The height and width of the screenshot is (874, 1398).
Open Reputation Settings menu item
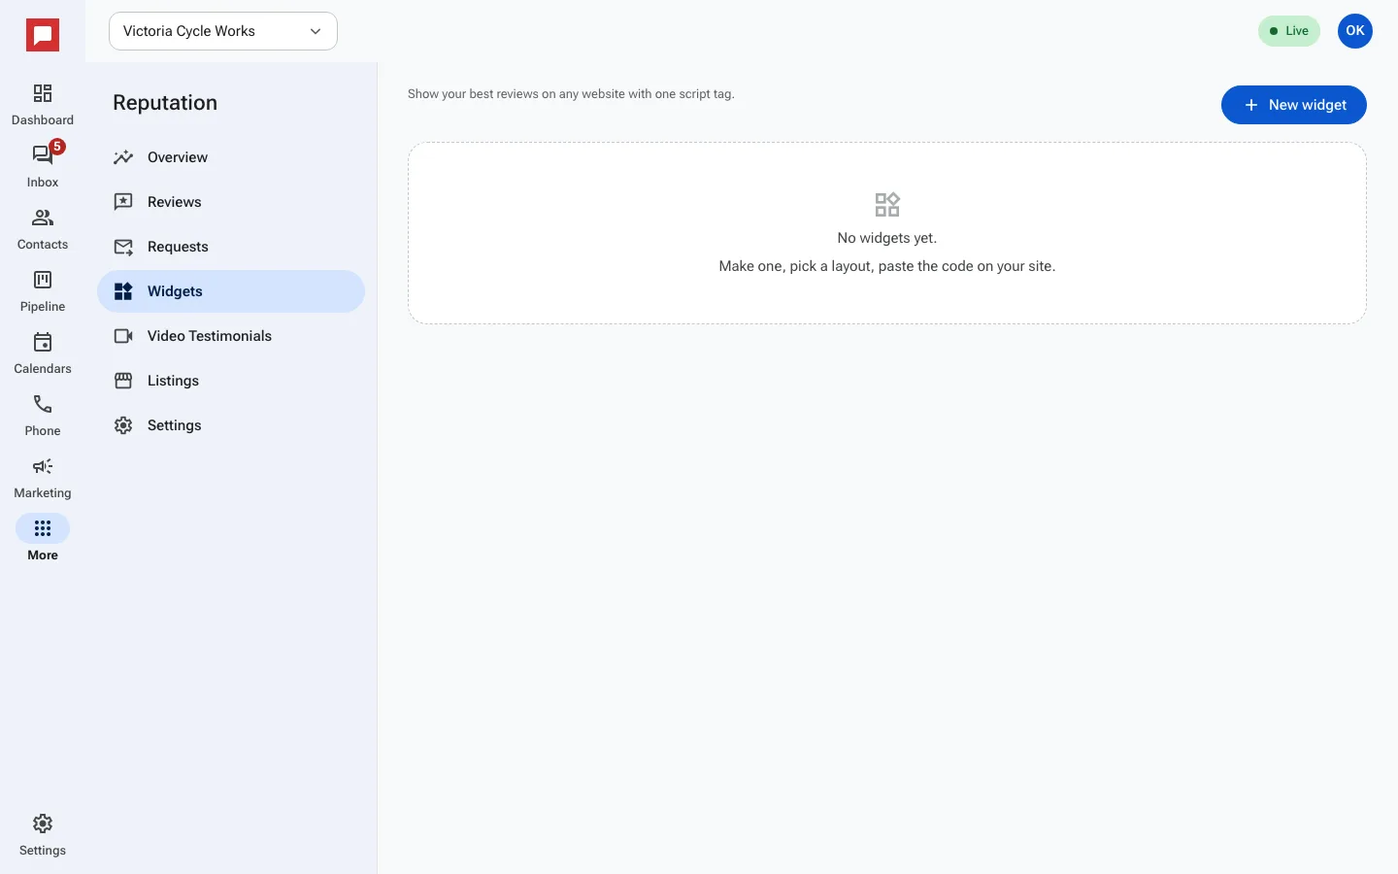[231, 425]
